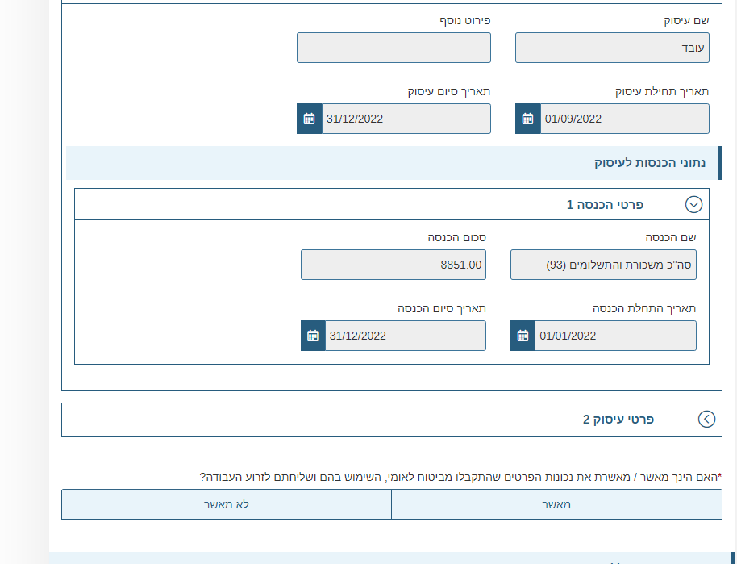Open calendar for תאריך סיום הכנסה
The image size is (737, 564).
tap(313, 336)
